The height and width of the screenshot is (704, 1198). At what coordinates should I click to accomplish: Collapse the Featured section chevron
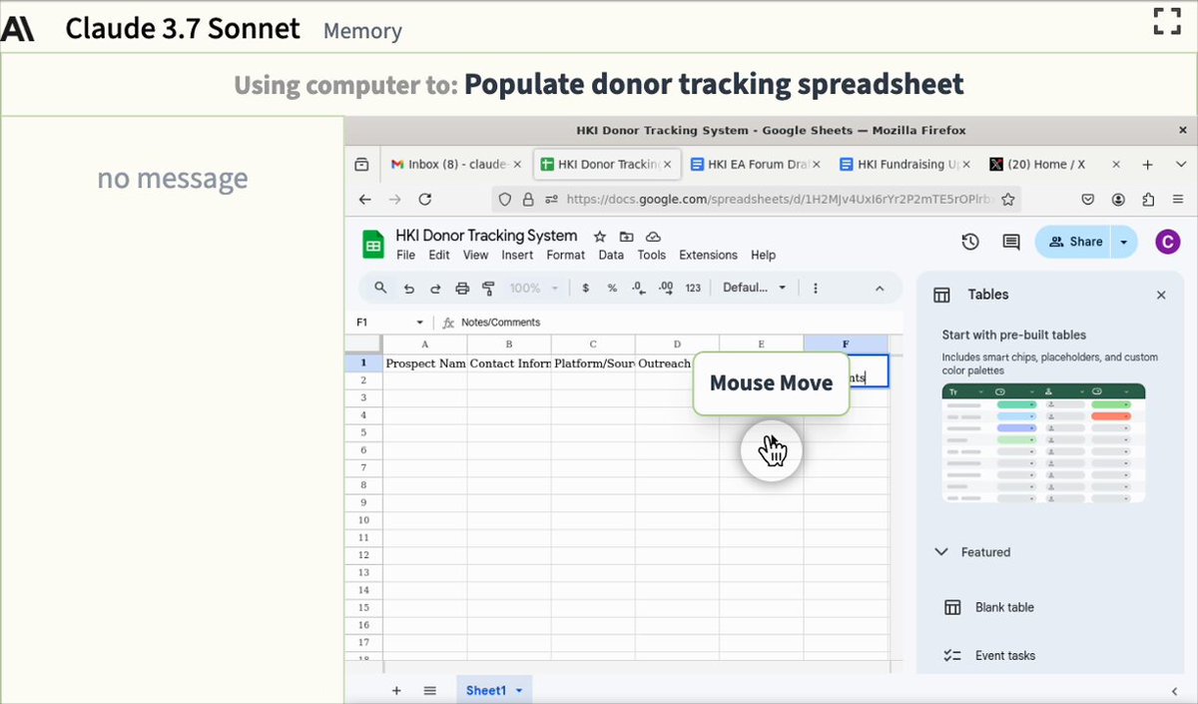941,551
